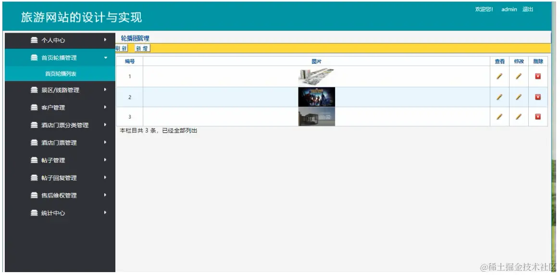Expand the 景区/线路管理 arrow
560x275 pixels.
[x=105, y=90]
